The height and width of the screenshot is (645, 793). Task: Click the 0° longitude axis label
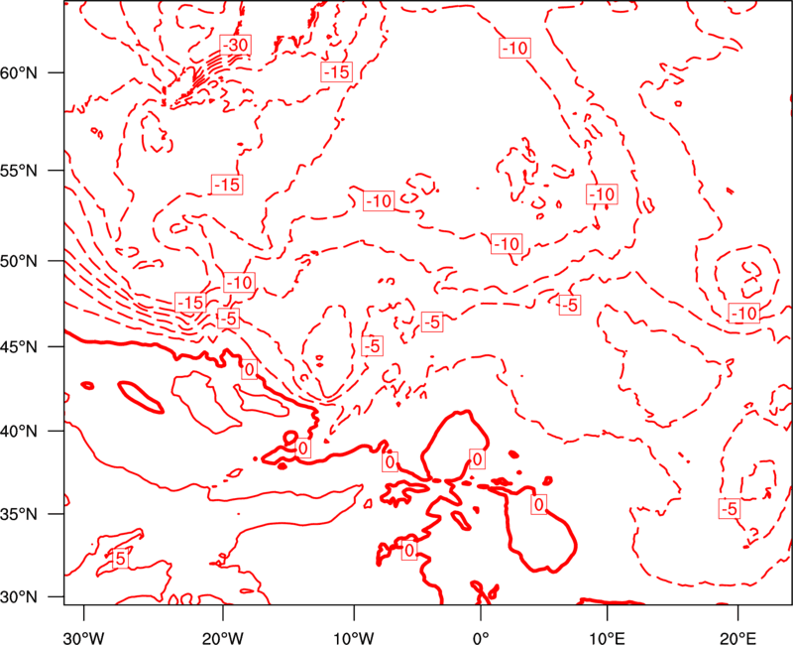[x=481, y=637]
